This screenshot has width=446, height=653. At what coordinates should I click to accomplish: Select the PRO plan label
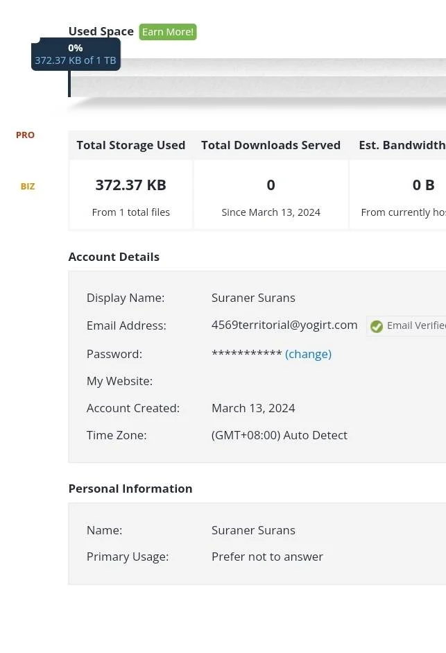coord(25,135)
